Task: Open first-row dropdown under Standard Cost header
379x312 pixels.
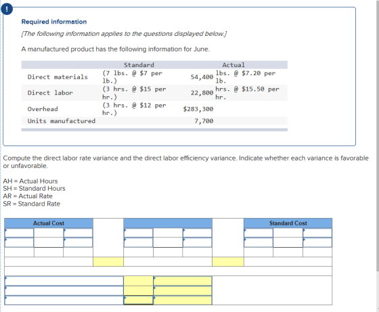Action: [x=259, y=233]
